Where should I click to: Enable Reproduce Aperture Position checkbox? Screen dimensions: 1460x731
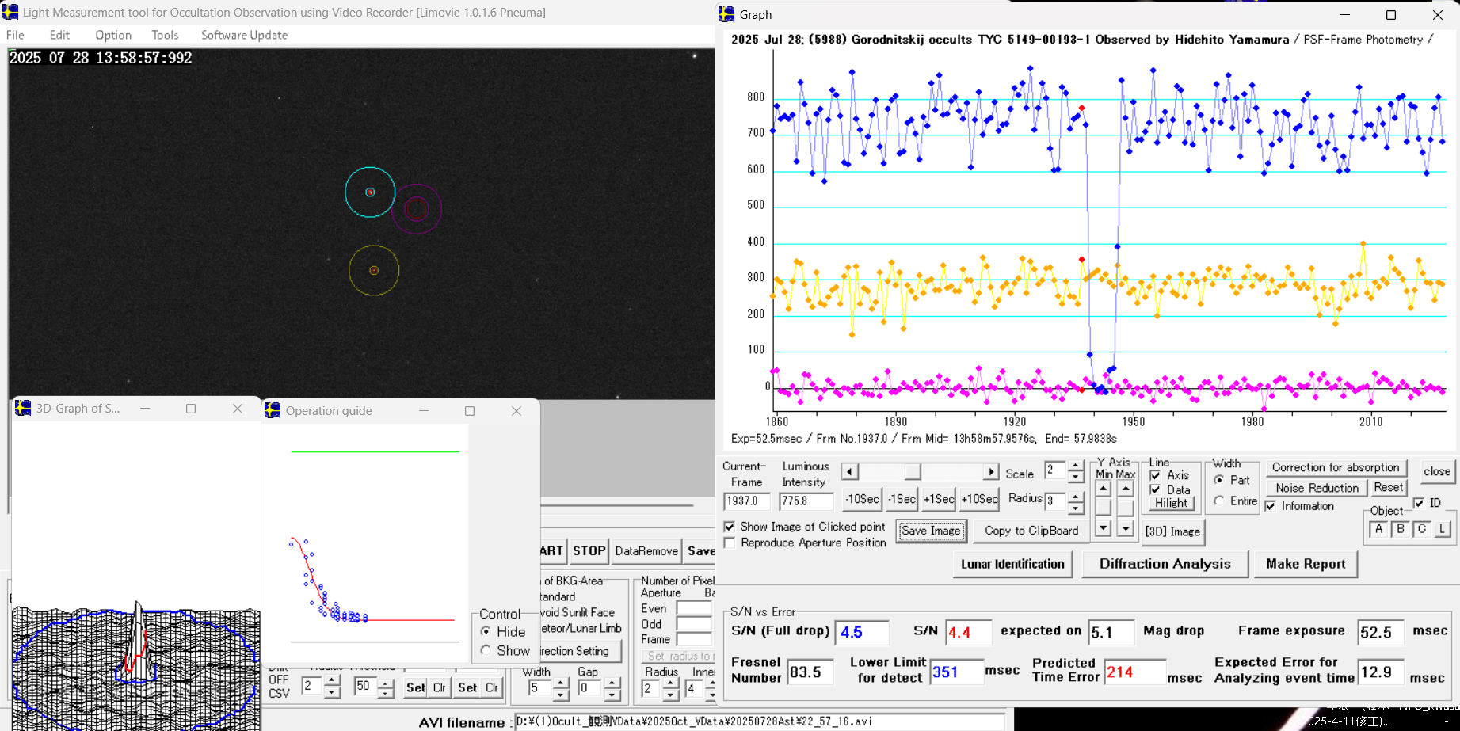[x=730, y=543]
